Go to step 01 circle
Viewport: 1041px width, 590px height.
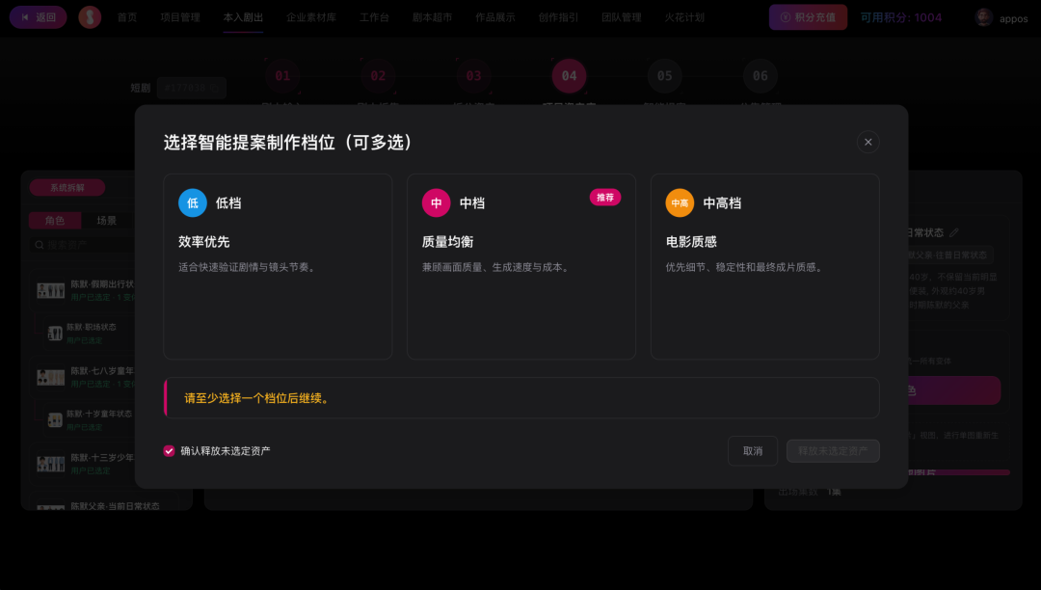coord(282,75)
